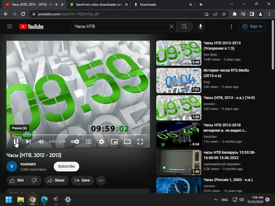The width and height of the screenshot is (275, 206).
Task: Share this page from the address bar
Action: tap(215, 14)
